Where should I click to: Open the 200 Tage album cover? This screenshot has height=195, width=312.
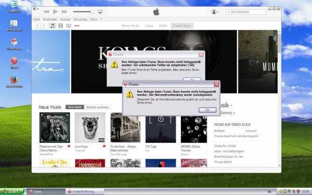click(x=161, y=129)
